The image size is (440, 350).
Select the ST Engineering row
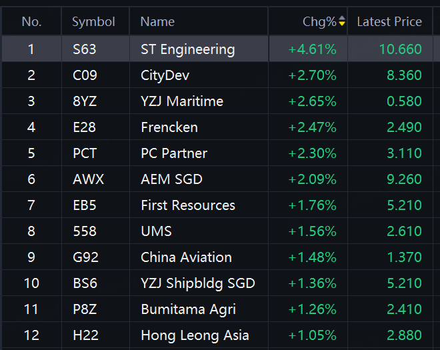click(217, 49)
